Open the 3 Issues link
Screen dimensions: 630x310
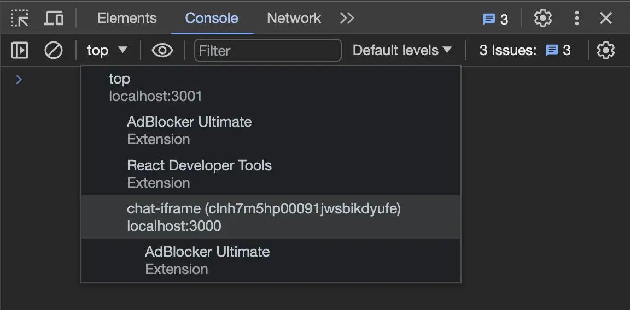524,51
